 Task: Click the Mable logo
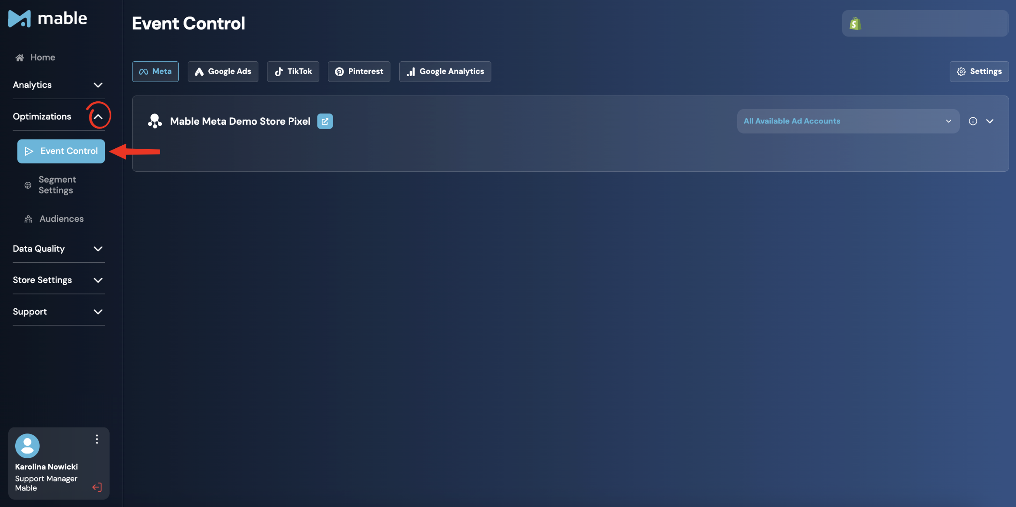pos(48,18)
